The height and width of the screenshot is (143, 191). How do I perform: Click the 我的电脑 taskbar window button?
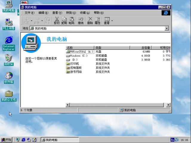point(60,140)
